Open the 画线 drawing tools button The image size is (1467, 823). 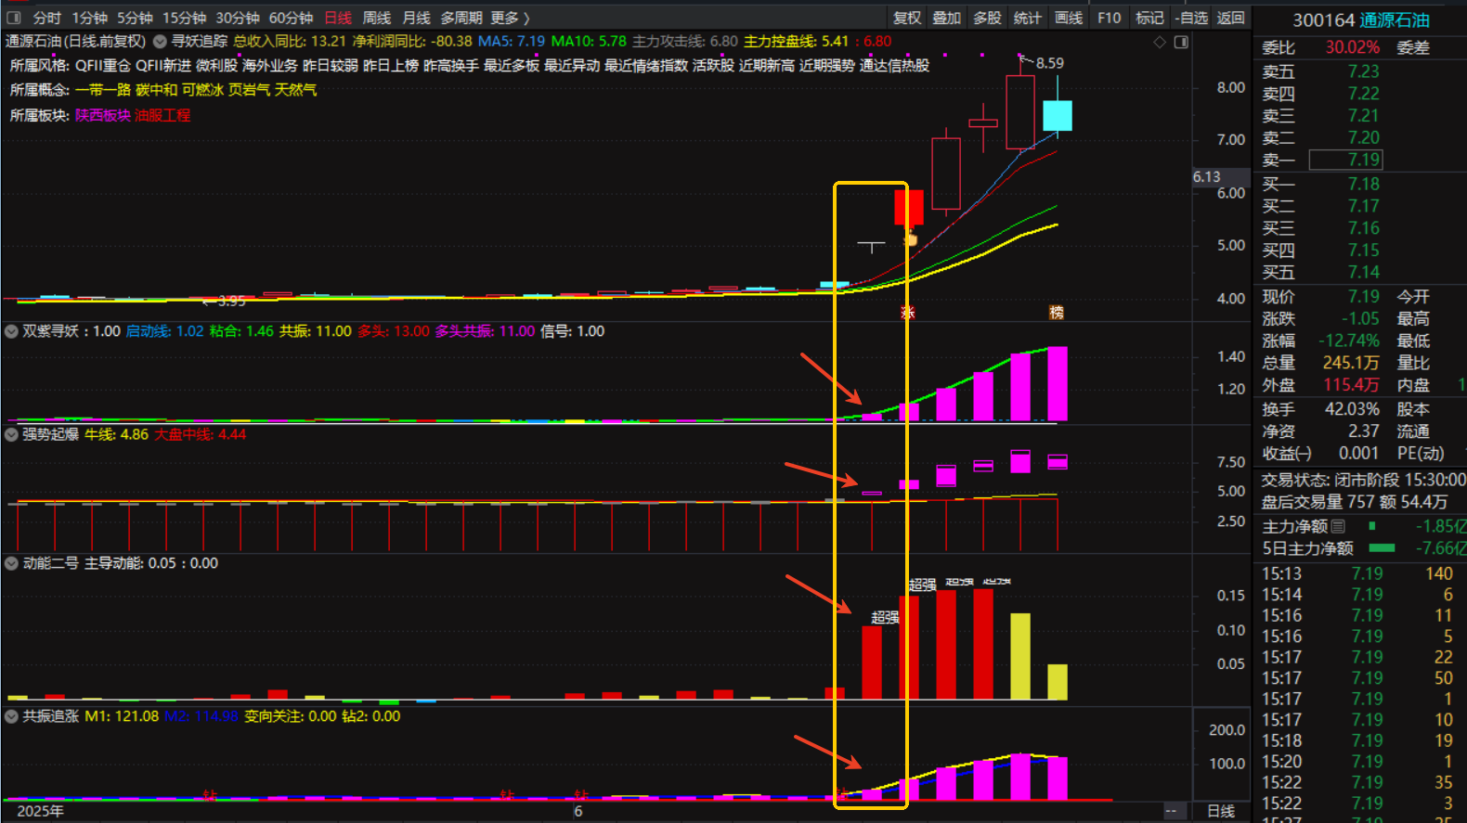[x=1068, y=18]
